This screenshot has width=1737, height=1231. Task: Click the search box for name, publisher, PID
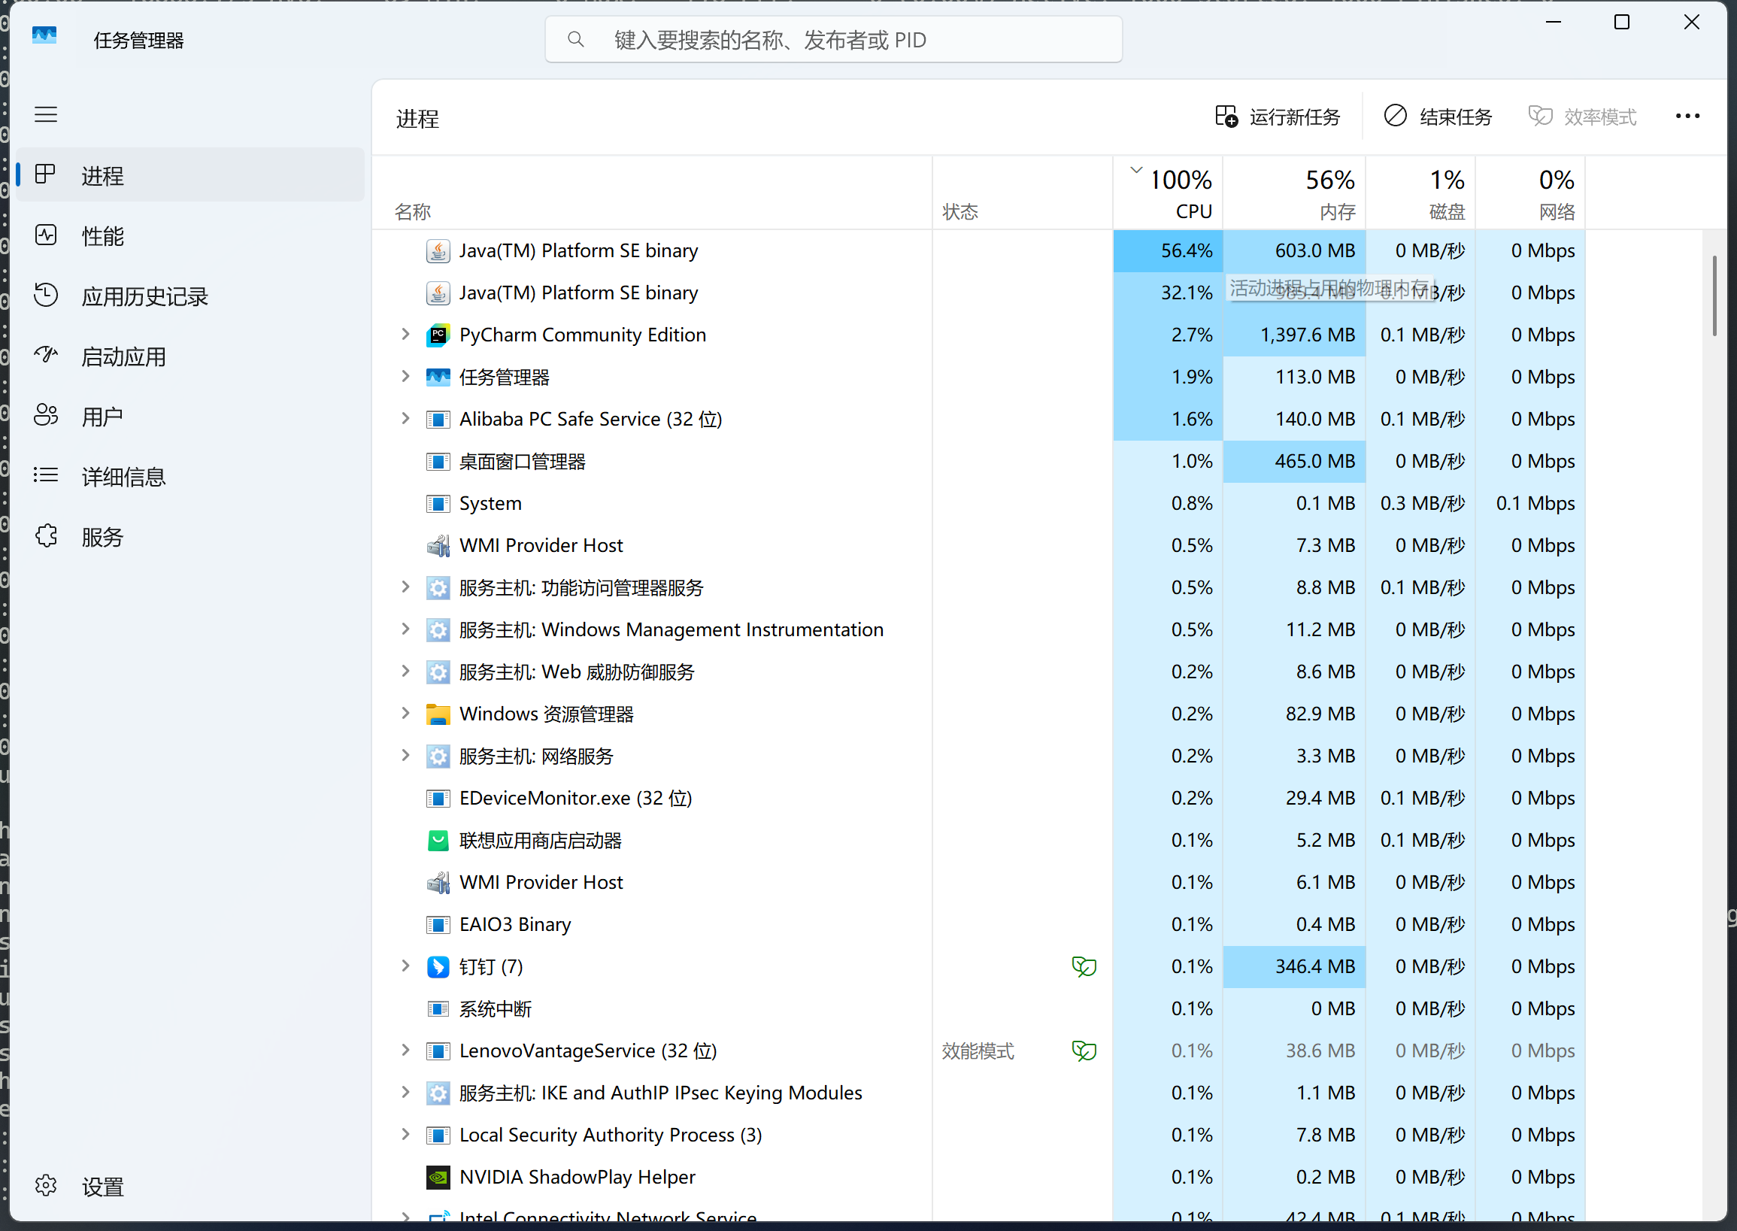click(x=834, y=39)
